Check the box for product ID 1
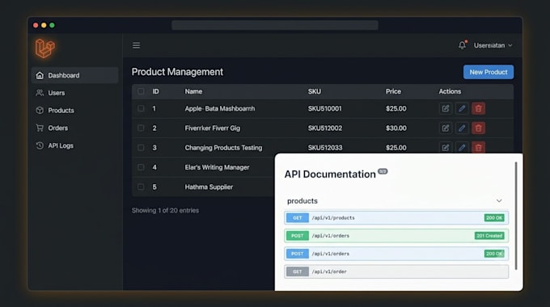Image resolution: width=550 pixels, height=307 pixels. [141, 108]
